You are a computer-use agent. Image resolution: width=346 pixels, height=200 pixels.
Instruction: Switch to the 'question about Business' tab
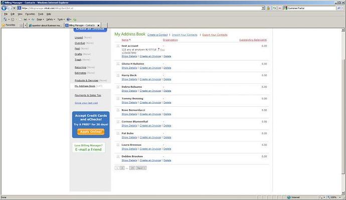(x=46, y=26)
